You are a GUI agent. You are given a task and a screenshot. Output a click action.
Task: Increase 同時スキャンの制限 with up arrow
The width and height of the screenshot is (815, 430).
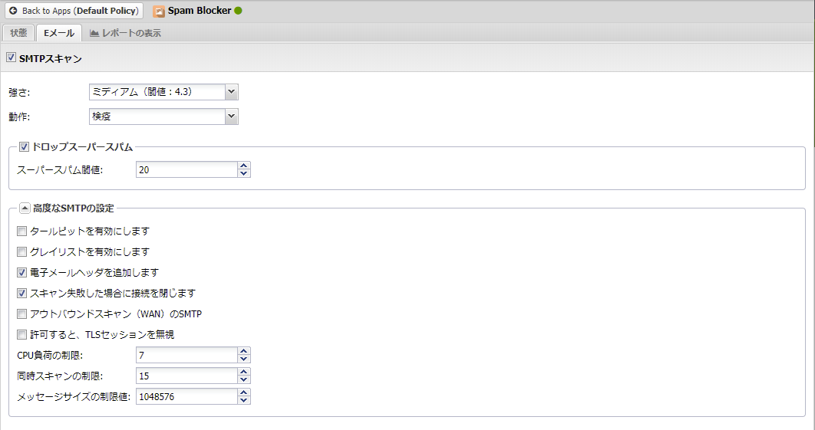click(244, 372)
